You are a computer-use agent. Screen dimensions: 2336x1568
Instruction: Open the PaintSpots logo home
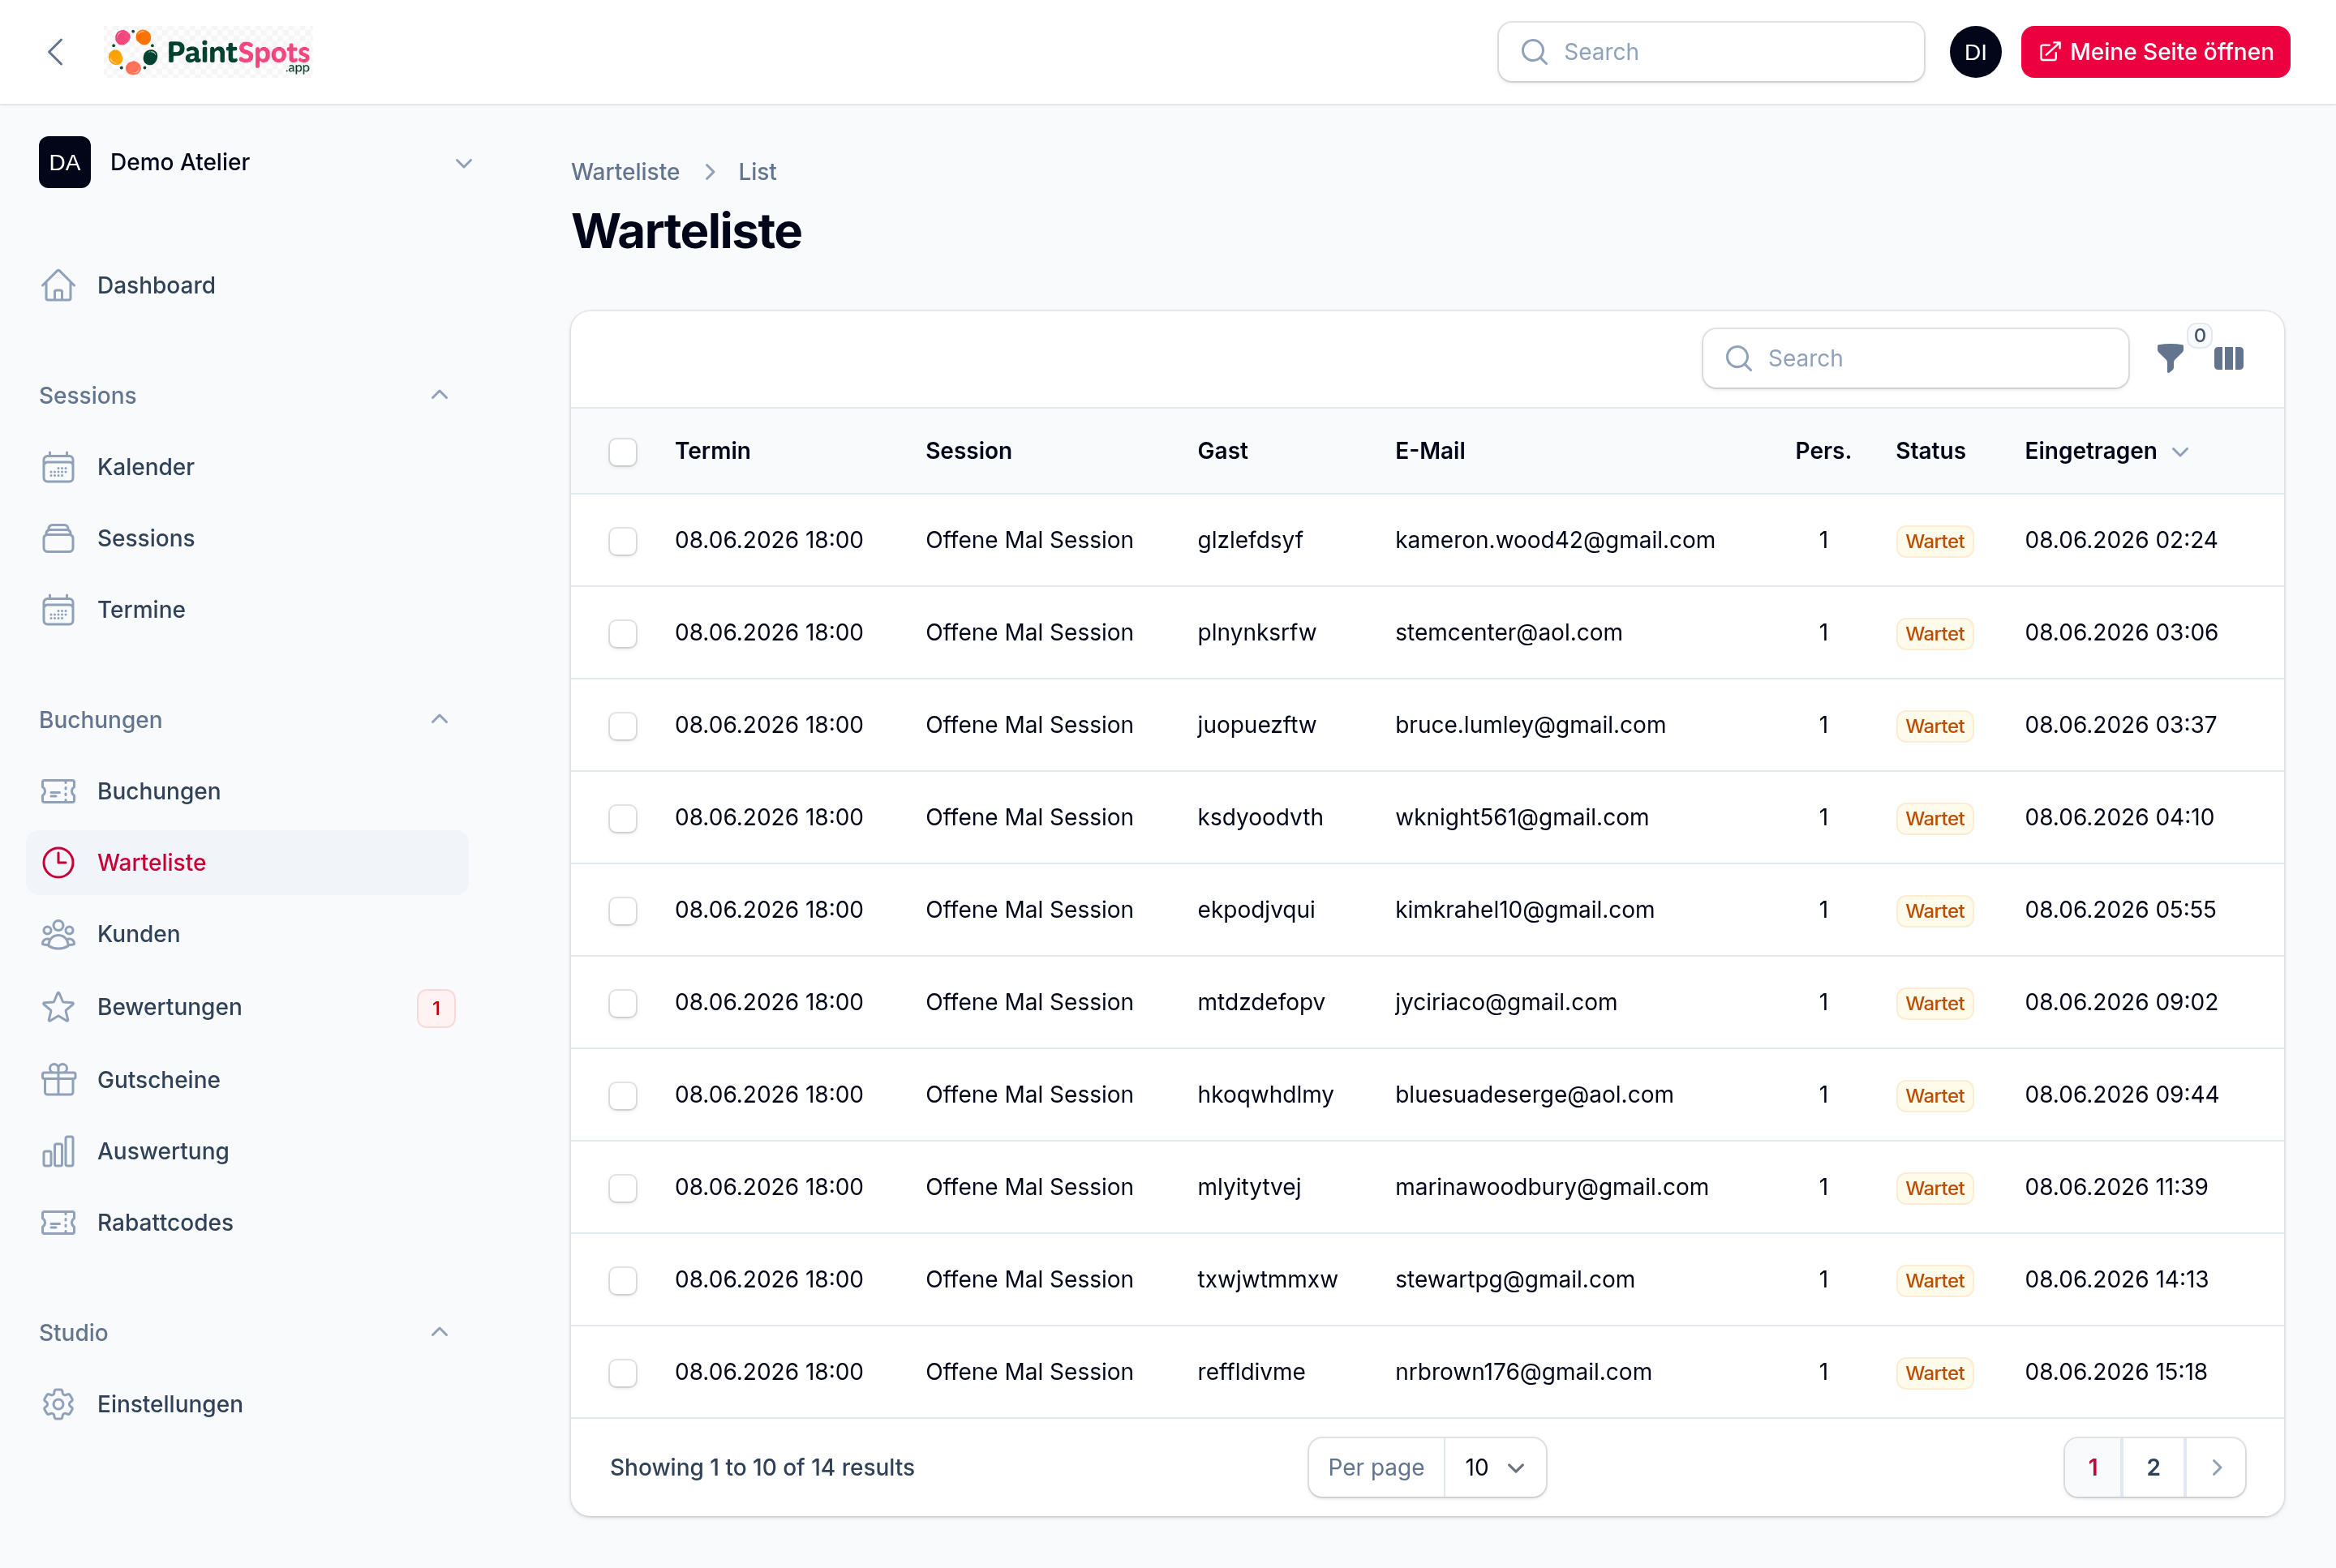[x=209, y=52]
